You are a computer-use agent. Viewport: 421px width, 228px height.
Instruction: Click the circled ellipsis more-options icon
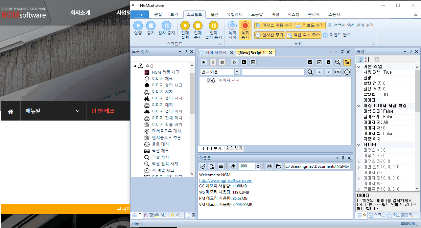click(x=347, y=72)
